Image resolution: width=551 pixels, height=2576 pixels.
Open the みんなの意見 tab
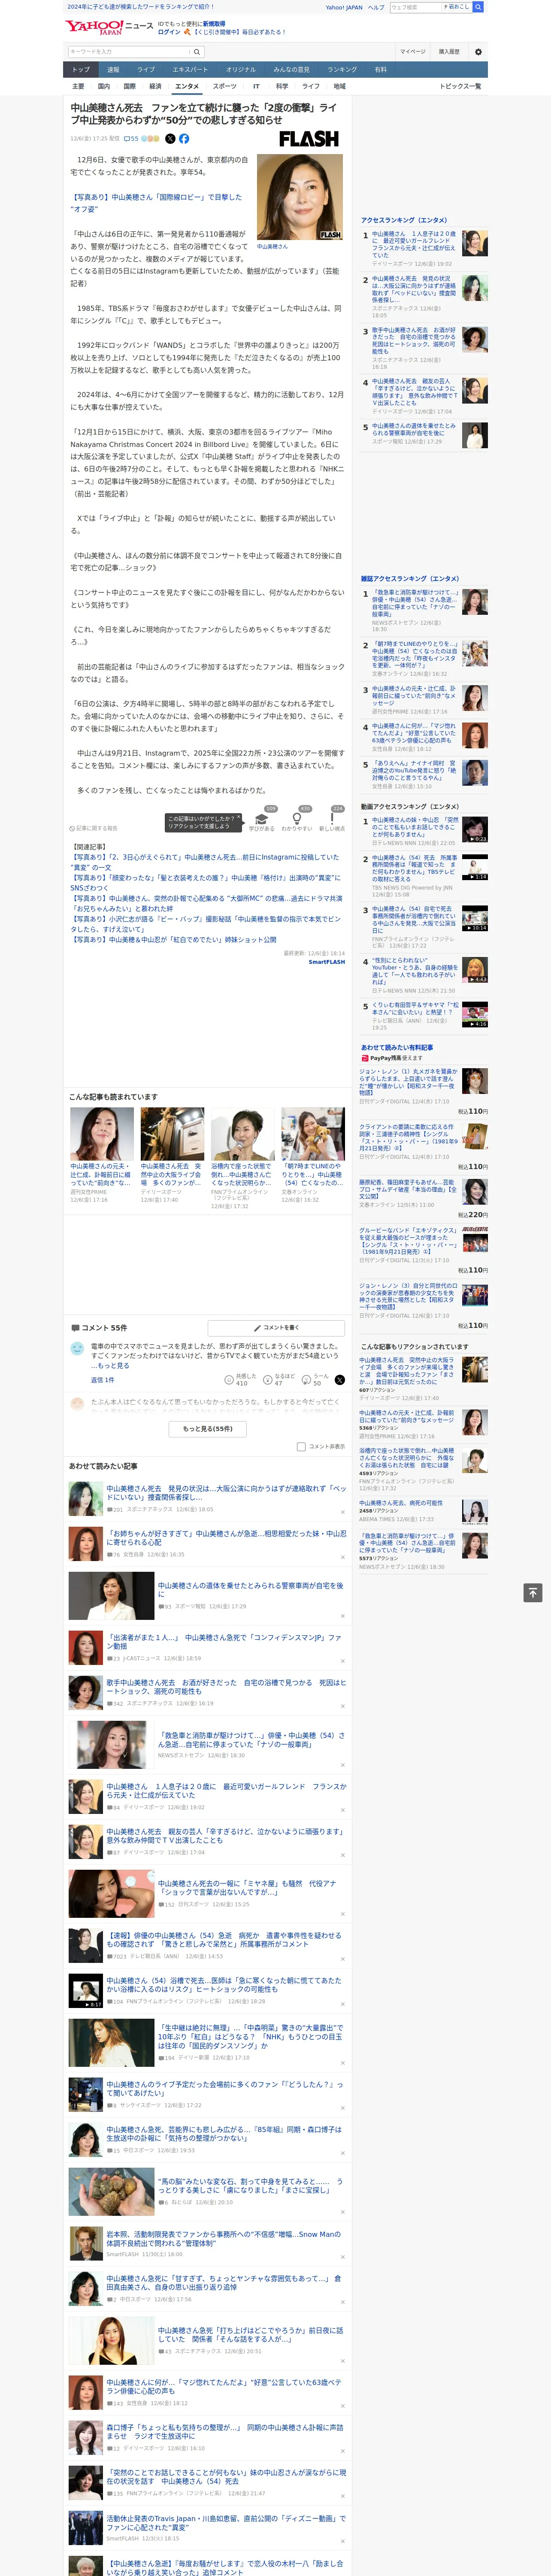tap(292, 70)
